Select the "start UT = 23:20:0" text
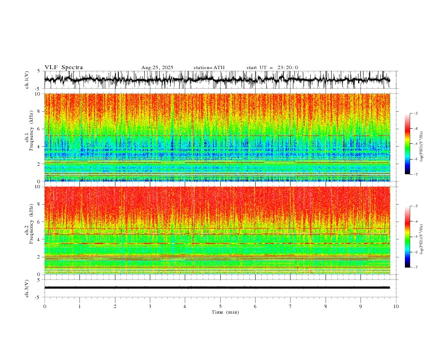Viewport: 446px width, 344px height. (x=272, y=67)
